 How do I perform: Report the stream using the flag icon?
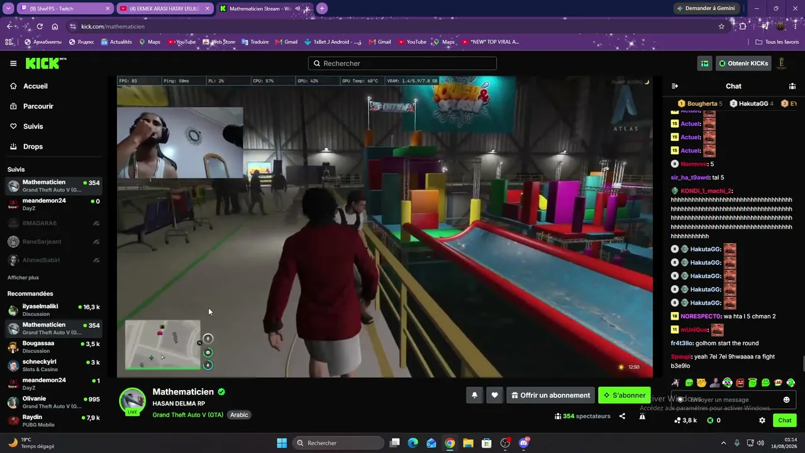(x=642, y=416)
